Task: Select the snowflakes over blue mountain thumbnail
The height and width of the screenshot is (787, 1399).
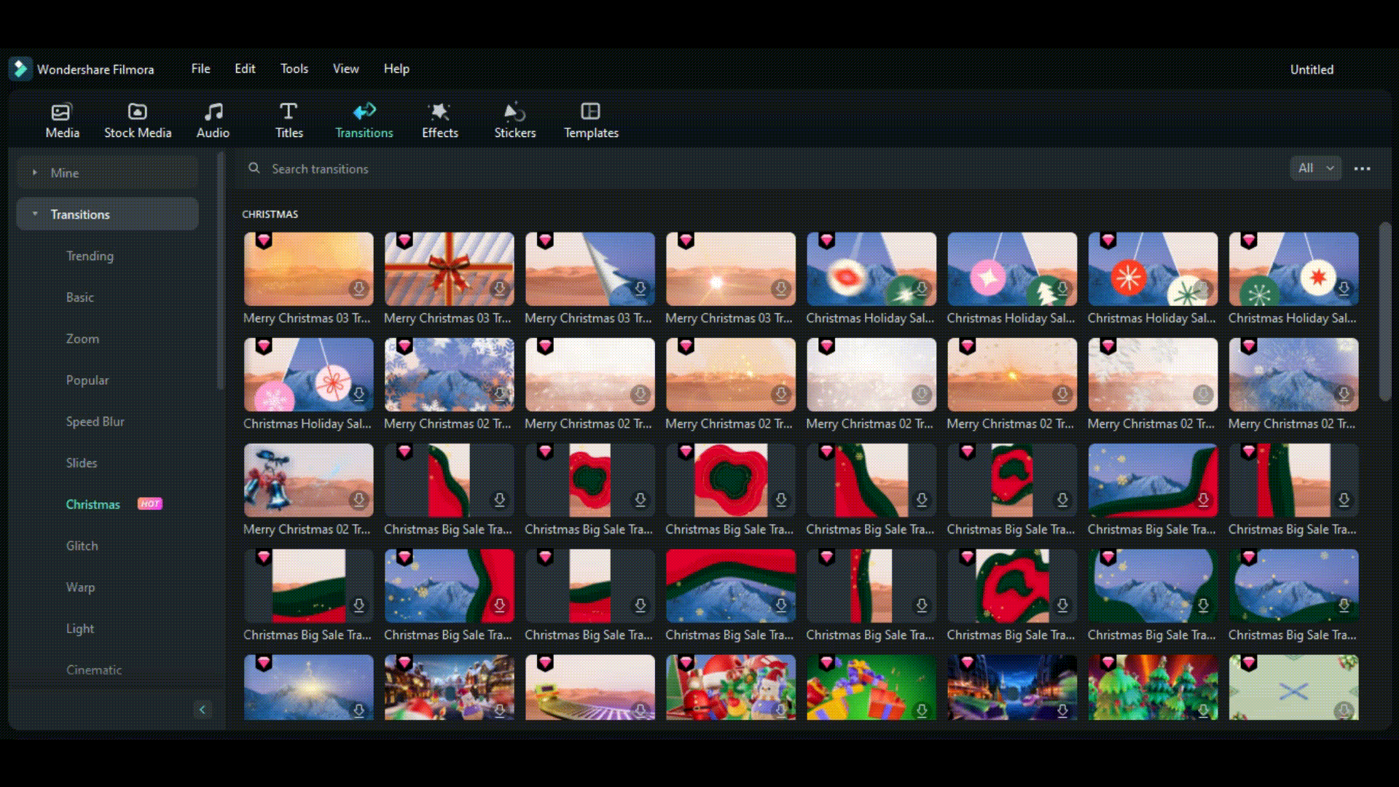Action: coord(449,375)
